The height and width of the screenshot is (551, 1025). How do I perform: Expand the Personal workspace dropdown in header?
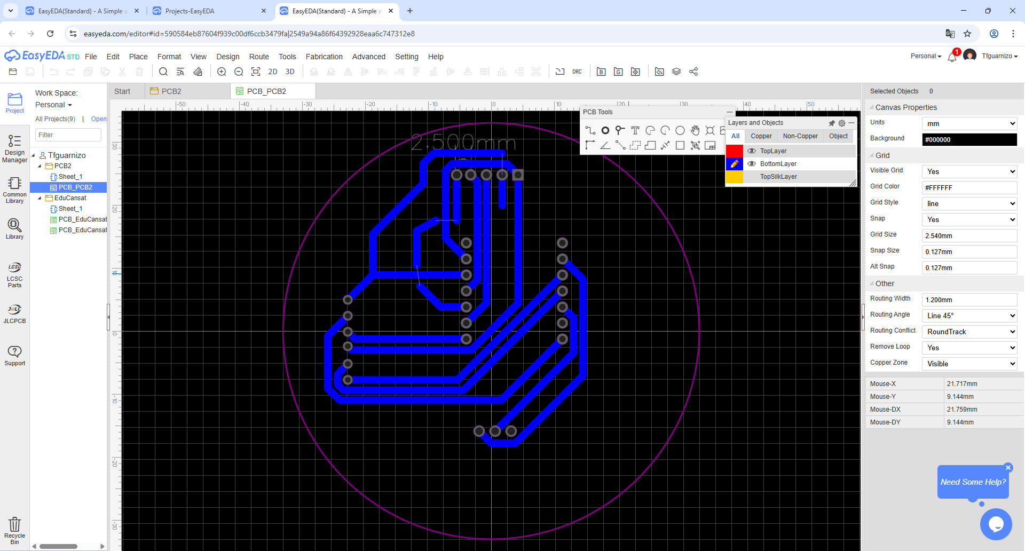coord(926,56)
